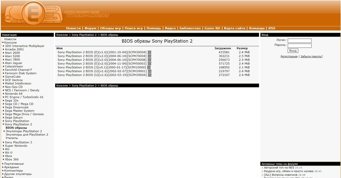Open forum topic Раздача игр, обмен
Viewport: 341px width, 178px height.
click(288, 171)
